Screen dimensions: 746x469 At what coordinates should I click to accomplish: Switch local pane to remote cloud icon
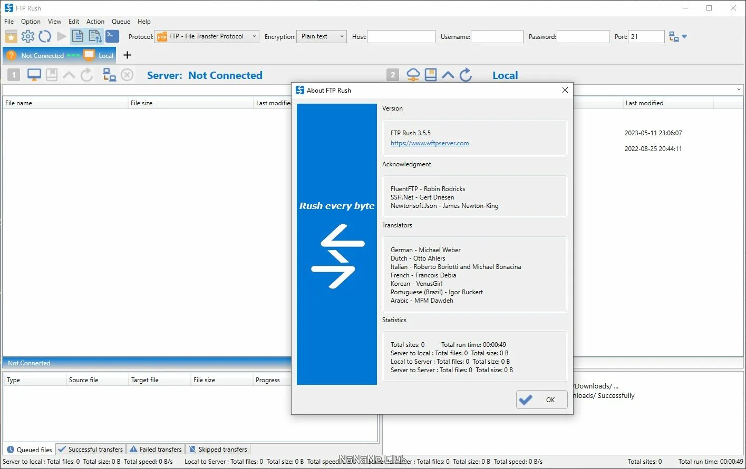coord(413,75)
